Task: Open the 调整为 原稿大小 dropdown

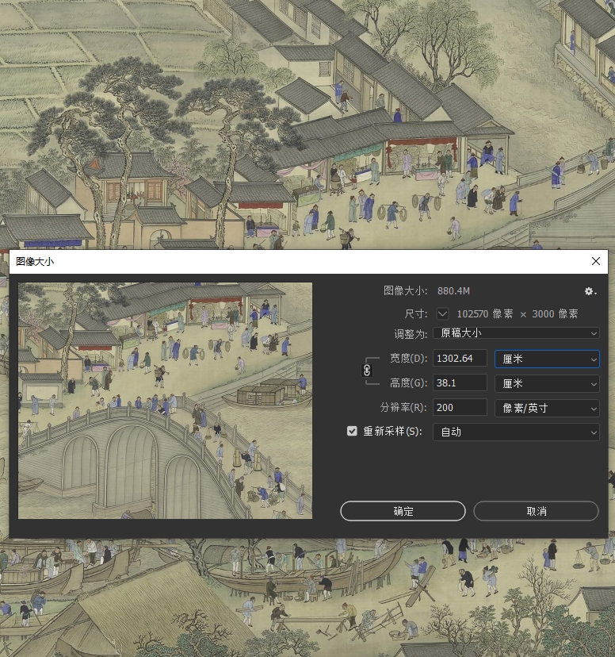Action: click(516, 333)
